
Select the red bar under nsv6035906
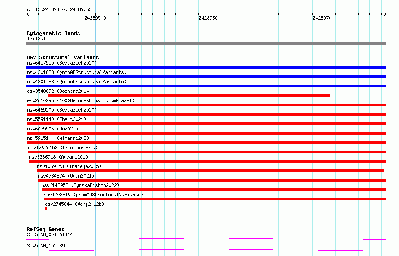(x=206, y=133)
